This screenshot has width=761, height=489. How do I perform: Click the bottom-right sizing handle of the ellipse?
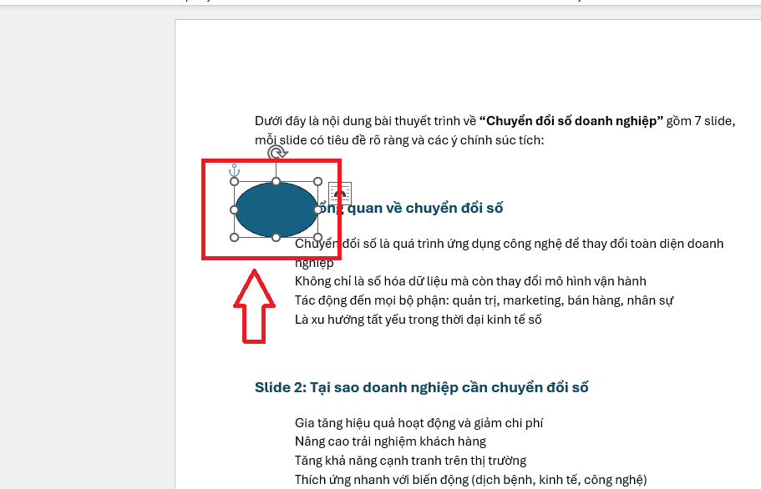pyautogui.click(x=317, y=238)
